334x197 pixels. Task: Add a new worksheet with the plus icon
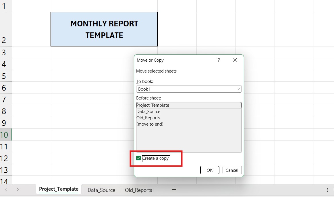(x=174, y=190)
